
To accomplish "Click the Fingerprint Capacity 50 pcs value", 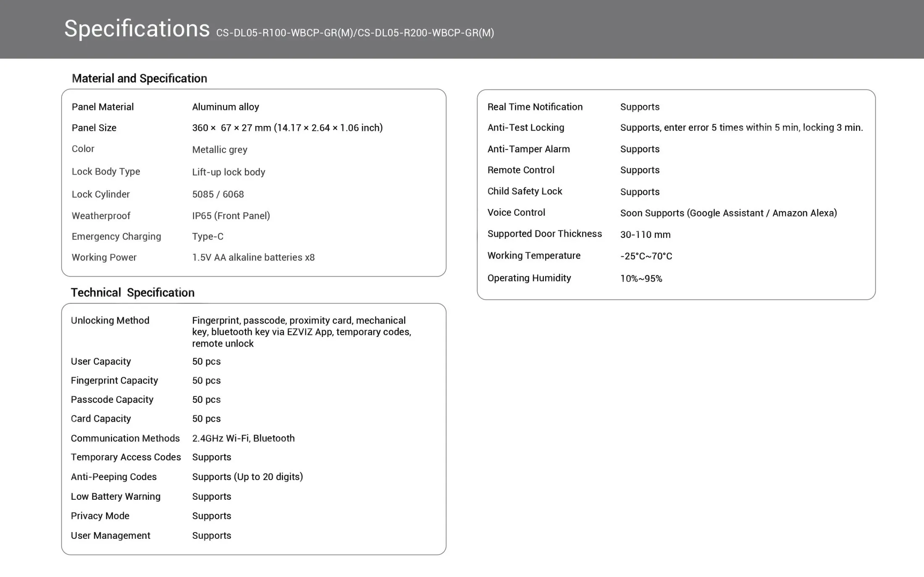I will click(x=206, y=381).
